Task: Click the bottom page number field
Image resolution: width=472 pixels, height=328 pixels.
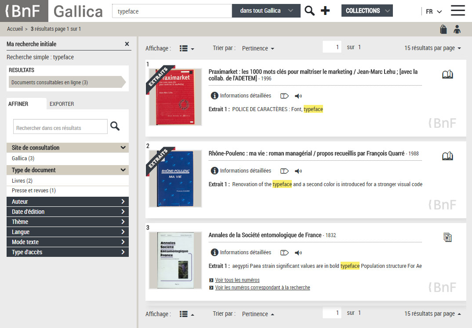Action: tap(332, 313)
